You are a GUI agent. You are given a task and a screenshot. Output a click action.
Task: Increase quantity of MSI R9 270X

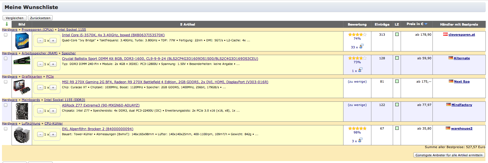[53, 87]
